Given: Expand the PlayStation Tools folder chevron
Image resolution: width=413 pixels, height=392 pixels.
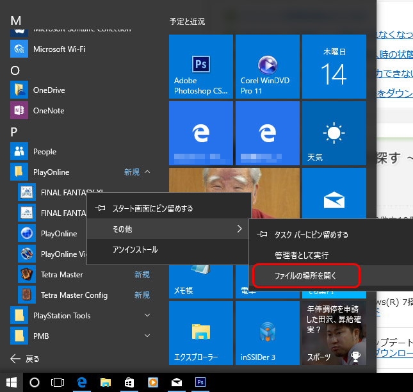Looking at the screenshot, I should point(147,315).
